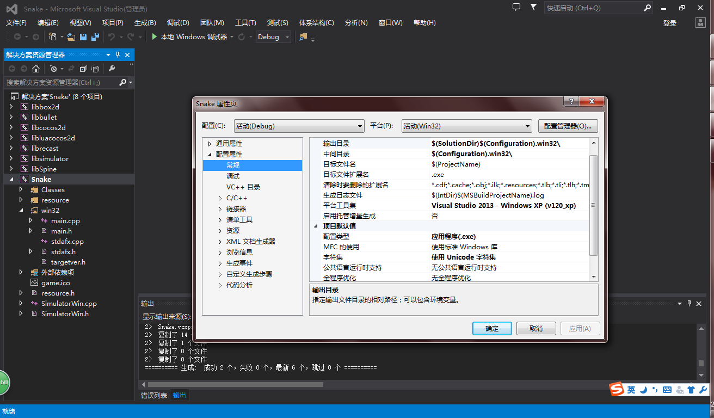Expand the 链接器 property node

point(220,209)
